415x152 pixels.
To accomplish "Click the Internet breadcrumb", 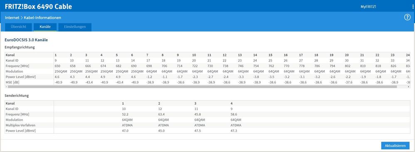I will point(12,18).
